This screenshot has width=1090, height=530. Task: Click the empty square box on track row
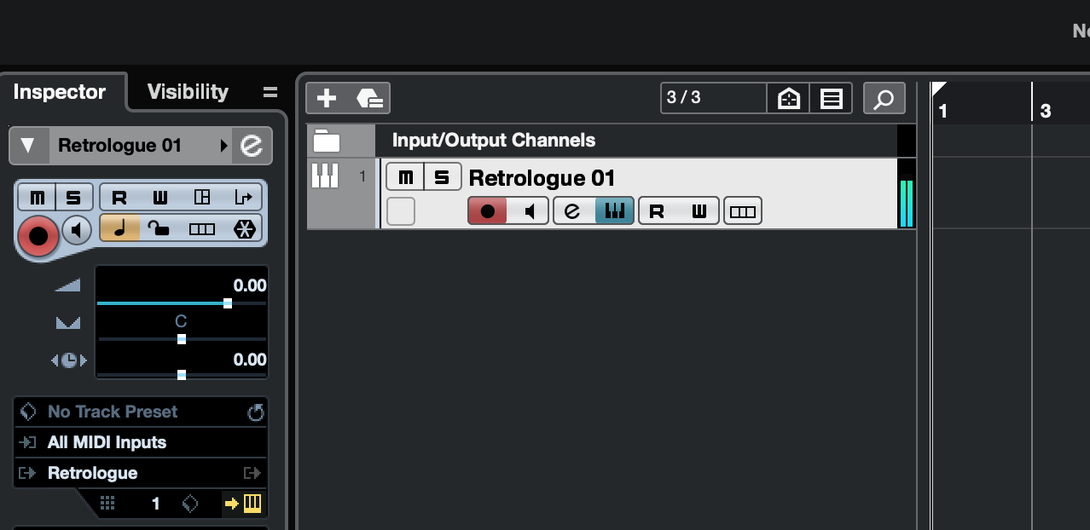[x=401, y=211]
